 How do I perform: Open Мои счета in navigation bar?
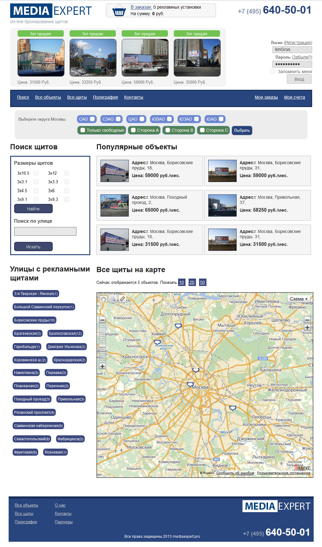pyautogui.click(x=295, y=97)
